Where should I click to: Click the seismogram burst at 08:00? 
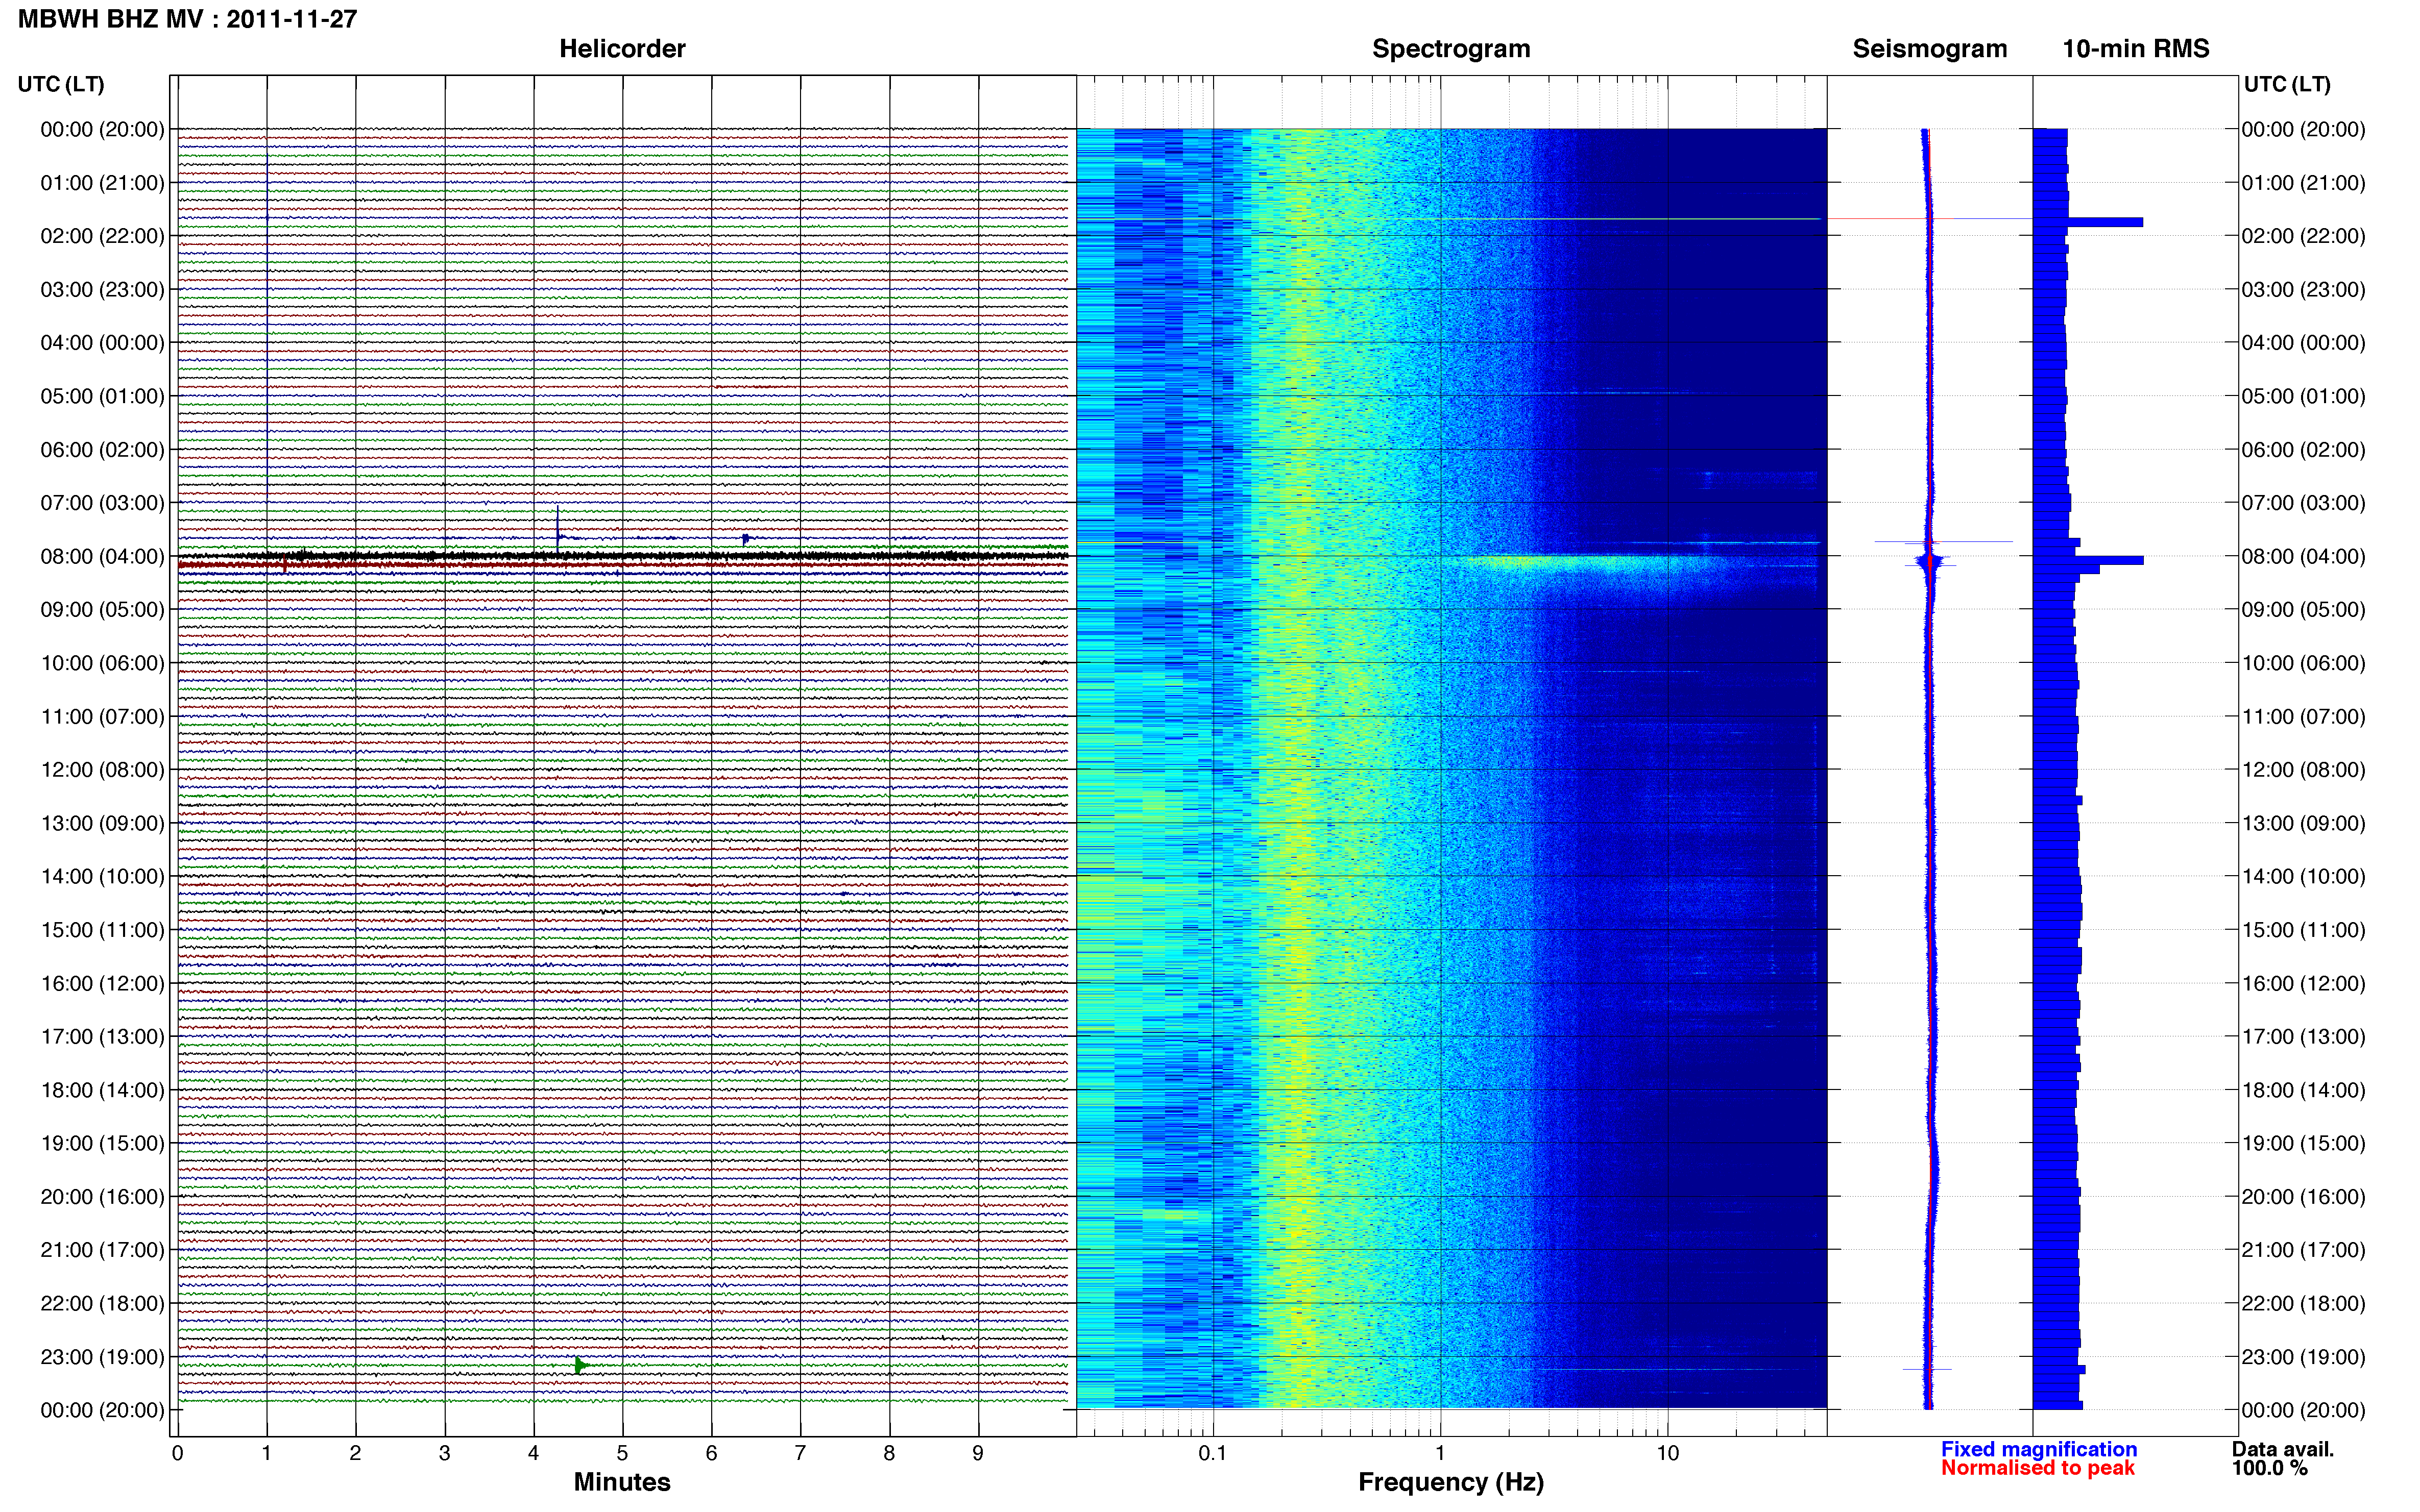tap(1930, 562)
